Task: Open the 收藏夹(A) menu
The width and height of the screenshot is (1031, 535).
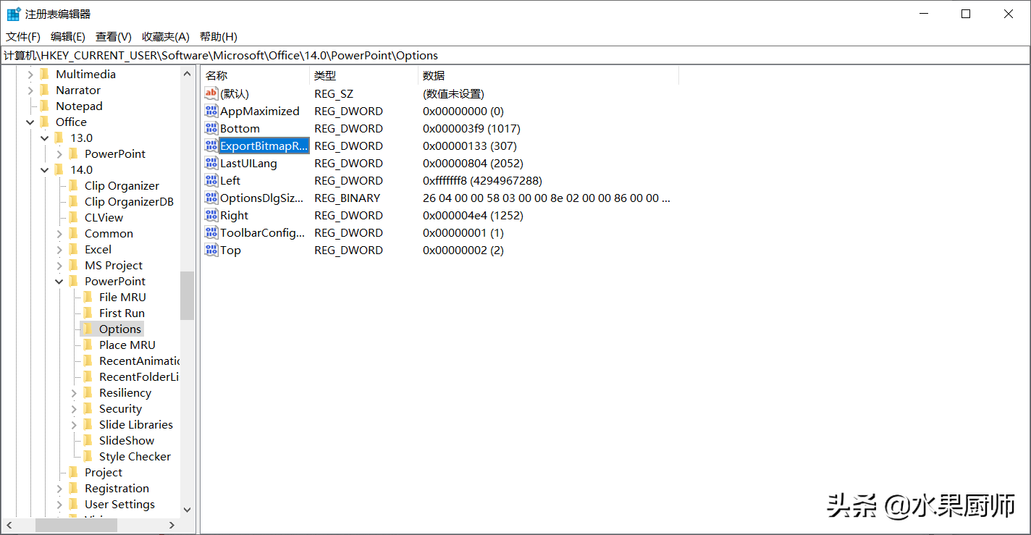Action: [166, 36]
